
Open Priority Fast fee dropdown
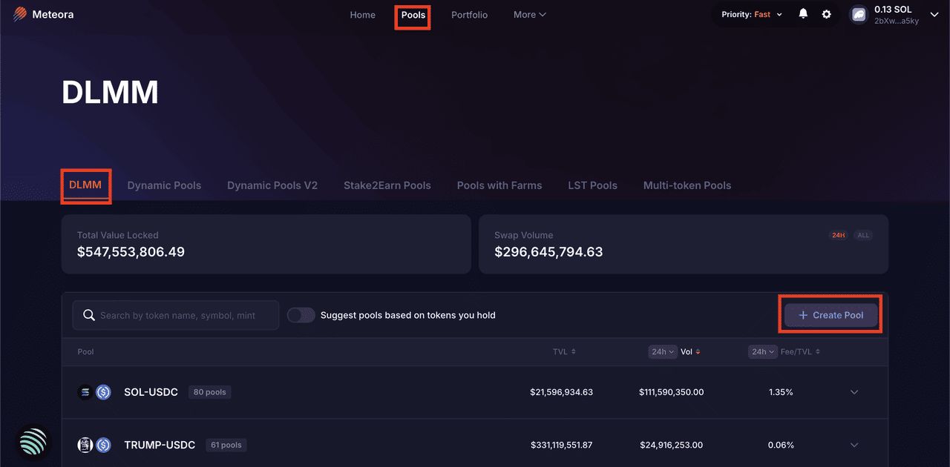[x=752, y=15]
